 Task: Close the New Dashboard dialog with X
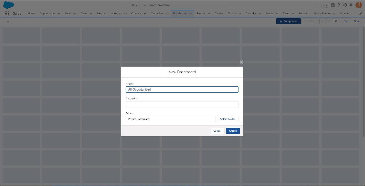(x=241, y=62)
